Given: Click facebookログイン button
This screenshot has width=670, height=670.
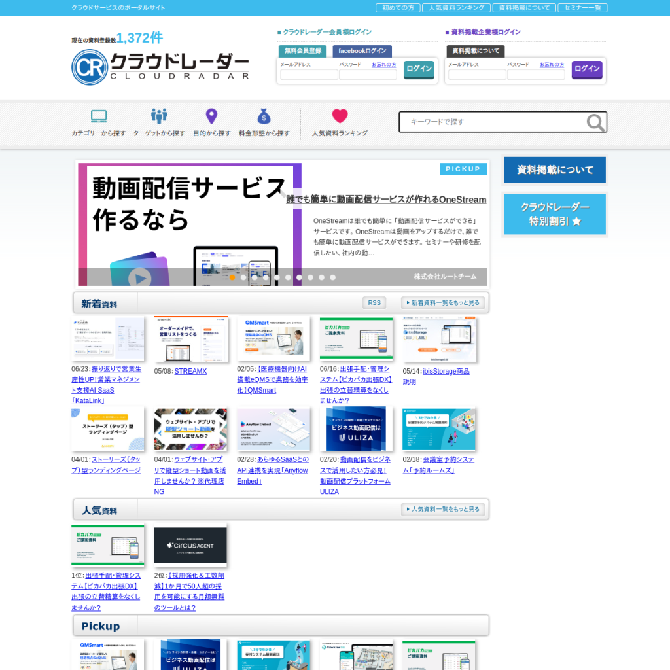Looking at the screenshot, I should [x=362, y=51].
